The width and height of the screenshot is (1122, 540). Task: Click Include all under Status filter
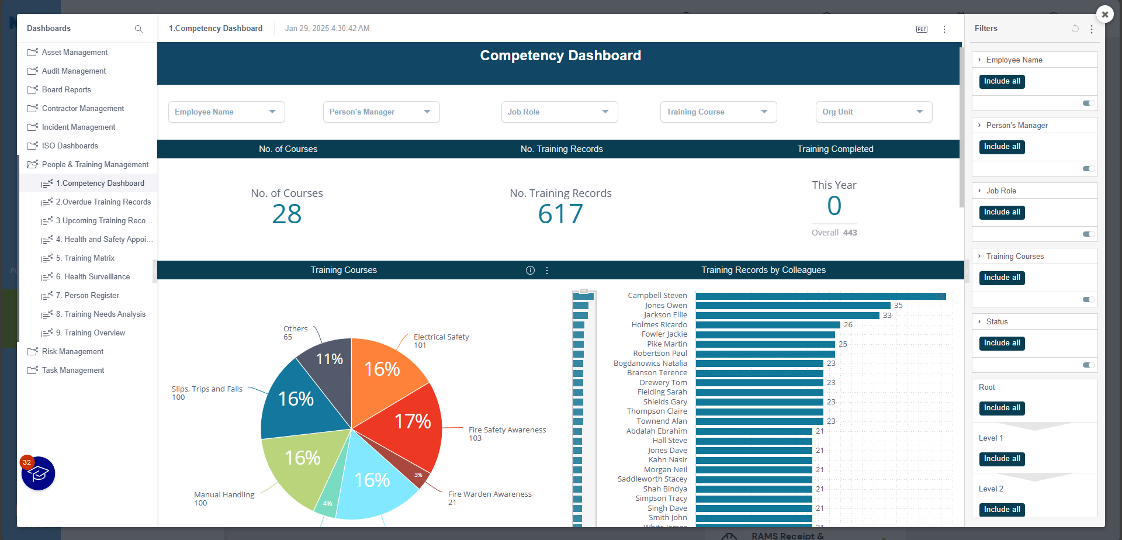[x=1002, y=343]
